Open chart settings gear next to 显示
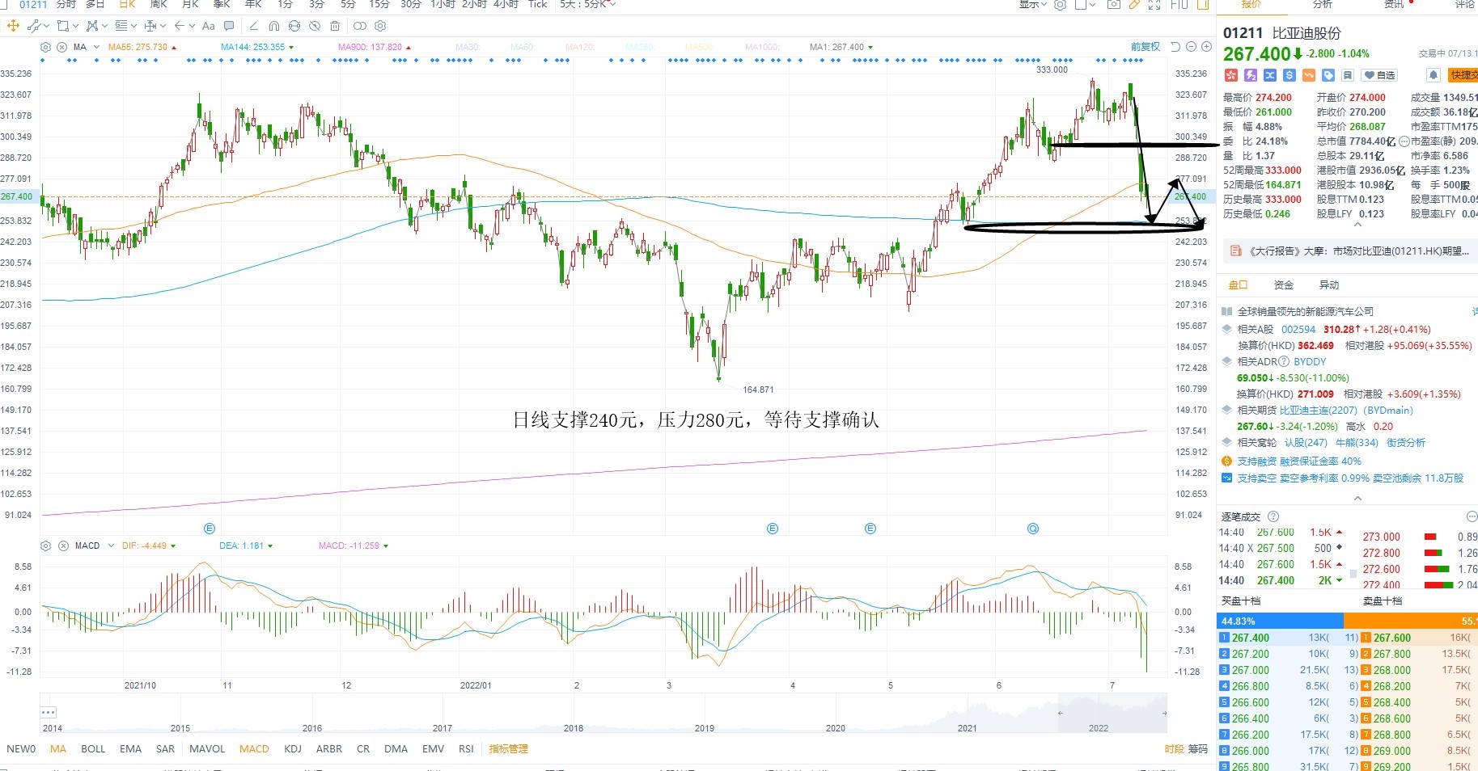Viewport: 1478px width, 771px height. tap(1060, 4)
